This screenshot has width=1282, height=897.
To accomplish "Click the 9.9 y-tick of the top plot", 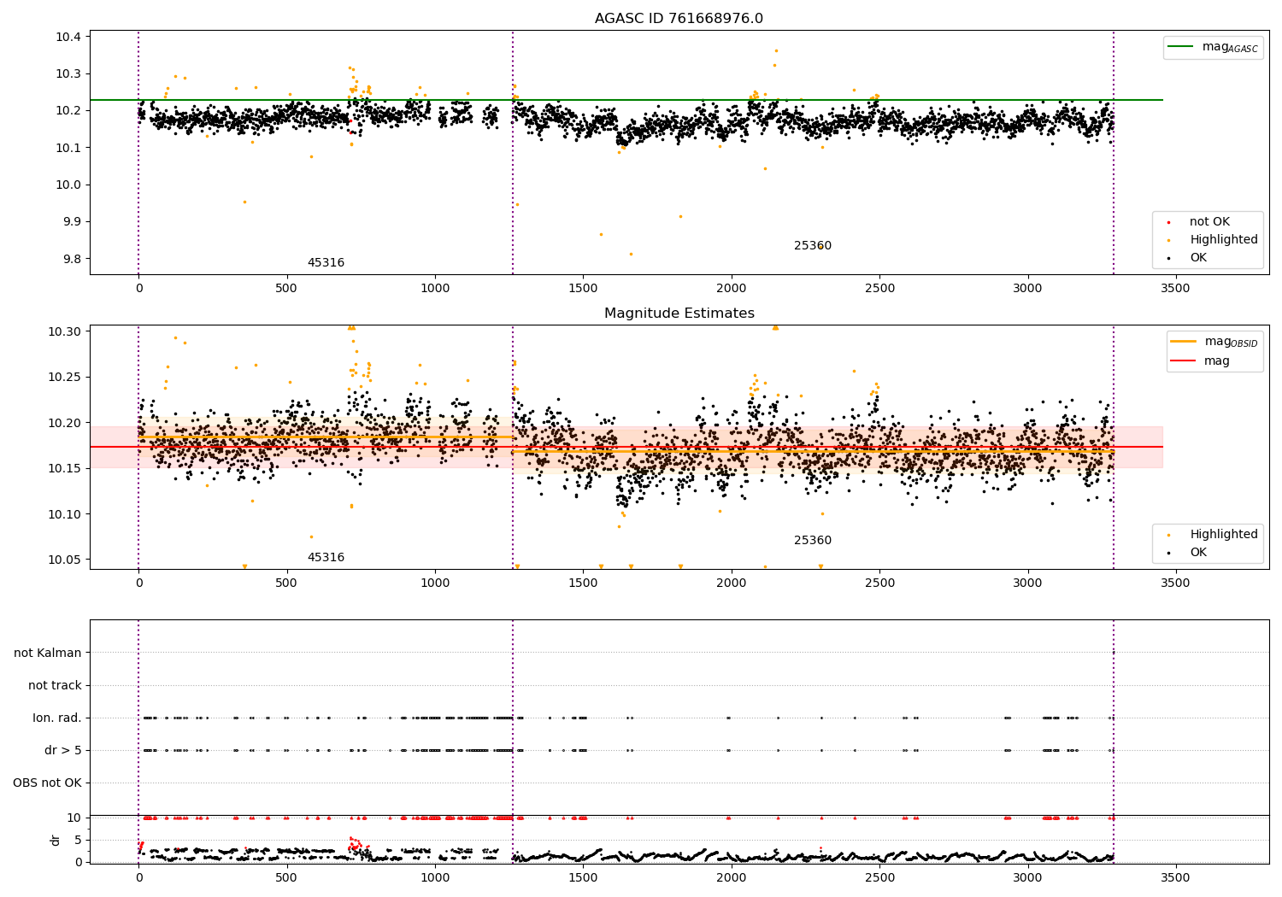I will click(x=73, y=222).
